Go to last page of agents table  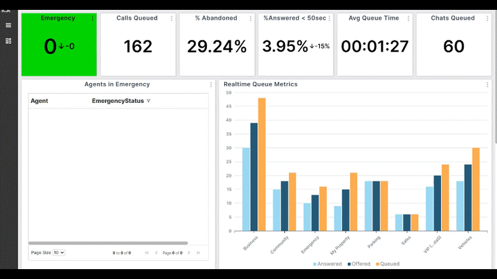coord(198,253)
